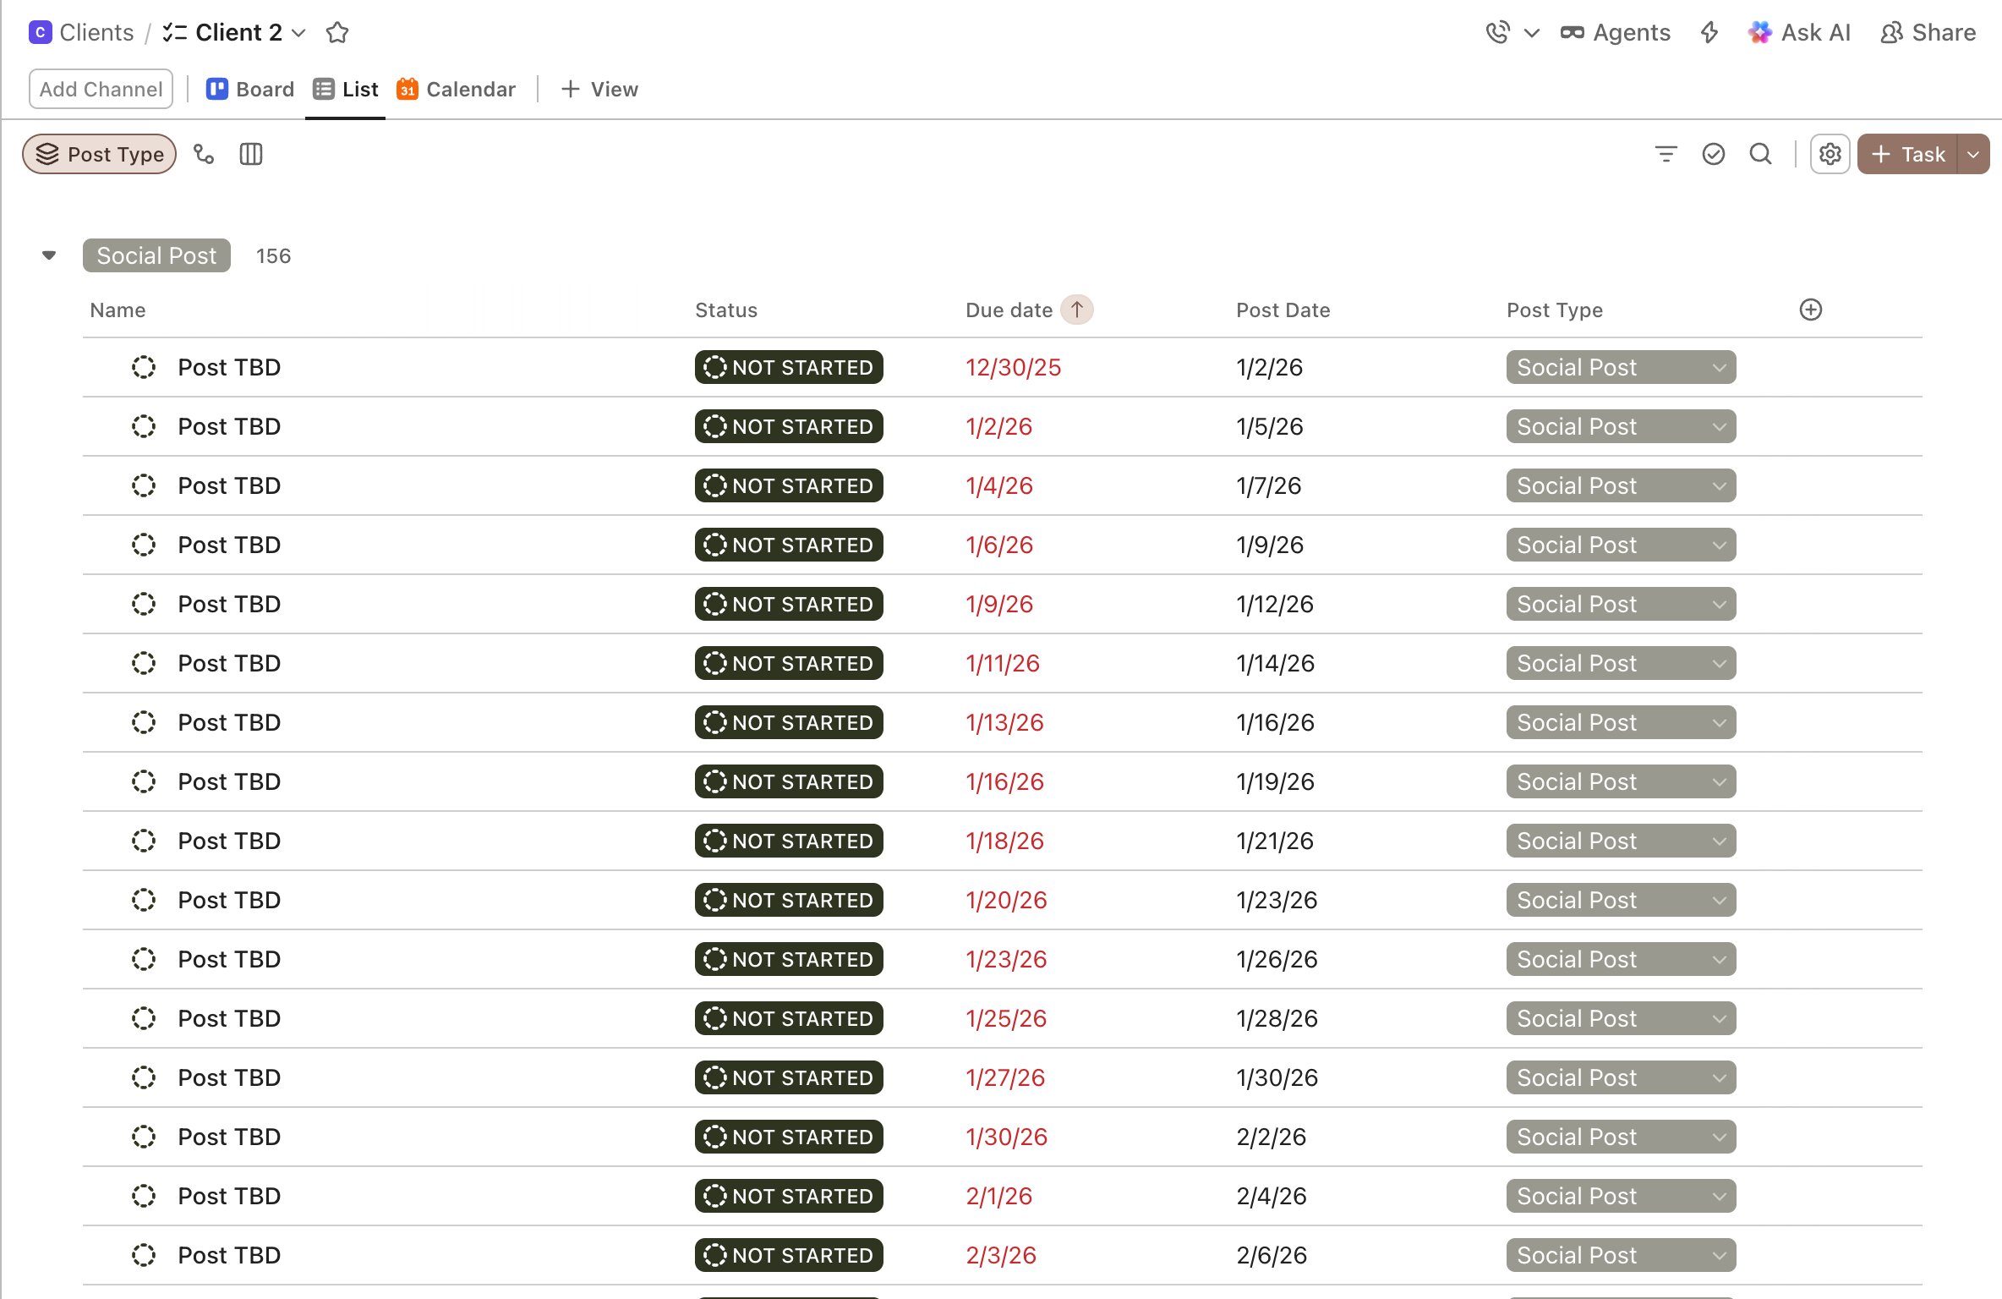Click the Clients space icon in breadcrumb
This screenshot has height=1299, width=2002.
tap(40, 32)
